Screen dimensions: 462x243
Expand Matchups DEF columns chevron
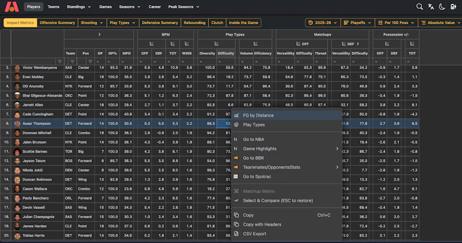[358, 44]
